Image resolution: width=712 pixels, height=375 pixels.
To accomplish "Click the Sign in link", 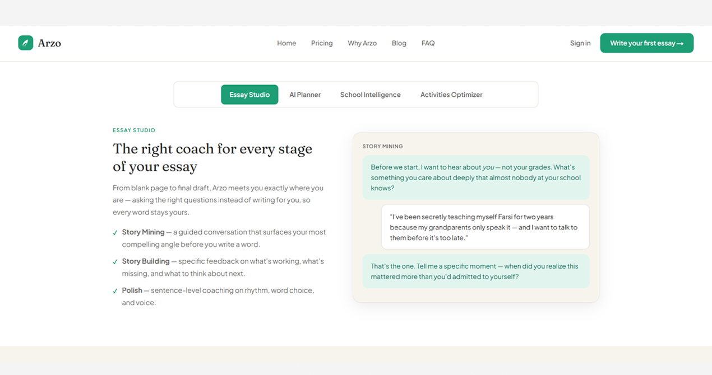I will click(x=580, y=43).
